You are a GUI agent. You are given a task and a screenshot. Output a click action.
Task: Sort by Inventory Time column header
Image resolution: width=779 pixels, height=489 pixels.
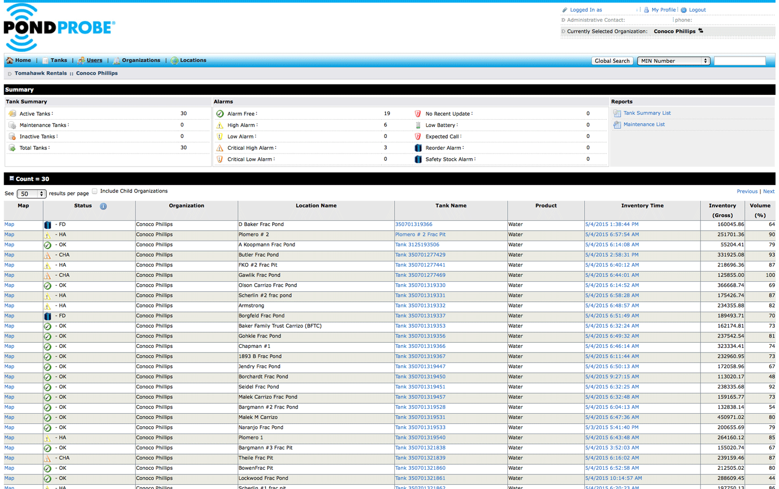coord(642,206)
